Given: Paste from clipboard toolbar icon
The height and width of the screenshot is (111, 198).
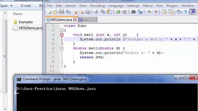Looking at the screenshot, I should [110, 12].
